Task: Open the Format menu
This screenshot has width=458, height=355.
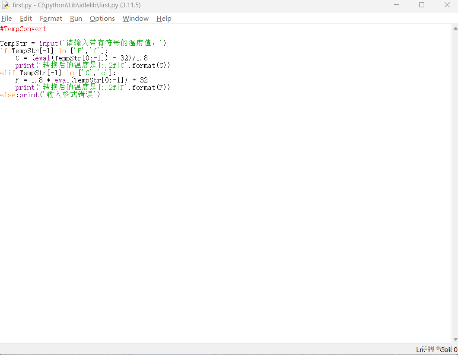Action: 51,19
